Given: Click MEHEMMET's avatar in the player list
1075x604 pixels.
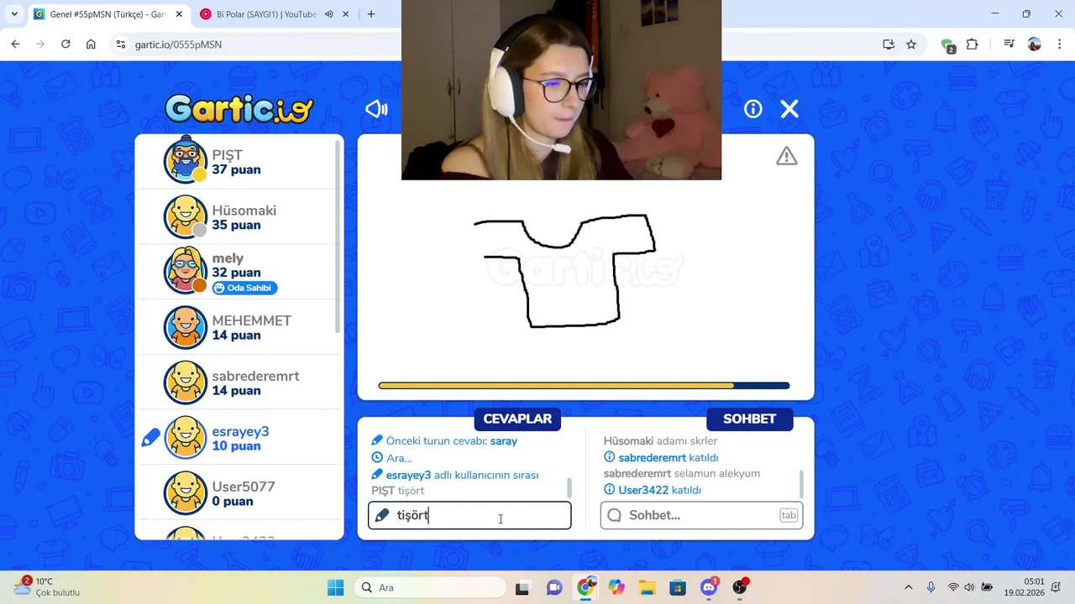Looking at the screenshot, I should (185, 327).
